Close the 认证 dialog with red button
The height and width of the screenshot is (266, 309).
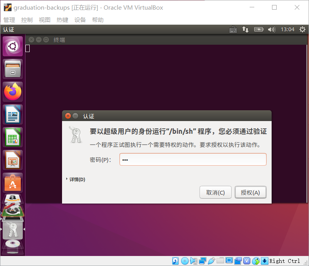[x=68, y=116]
